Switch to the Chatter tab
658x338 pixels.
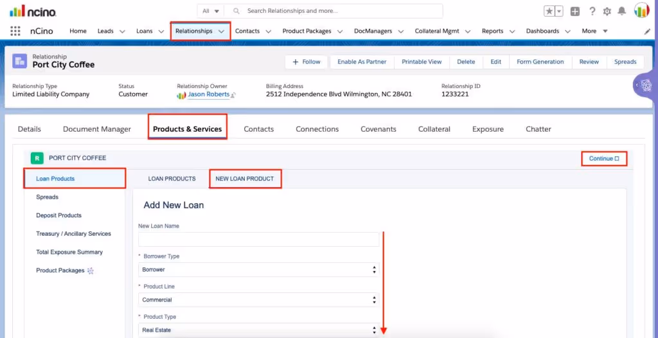pos(538,129)
